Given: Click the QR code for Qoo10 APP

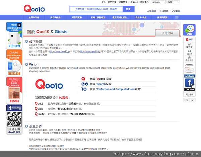Looking at the screenshot, I should click(14, 119).
